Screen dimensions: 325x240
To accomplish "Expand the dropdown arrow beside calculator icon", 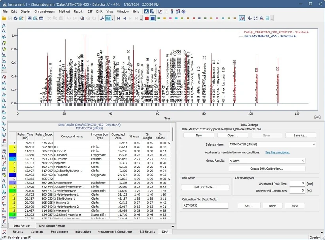I will pos(272,19).
